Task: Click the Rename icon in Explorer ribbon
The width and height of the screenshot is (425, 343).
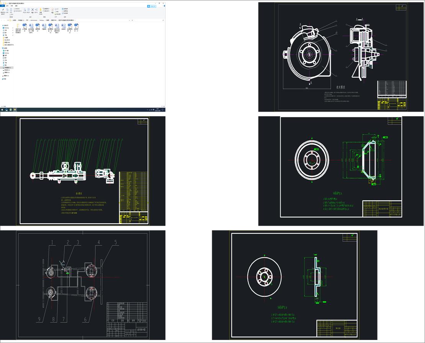Action: point(36,10)
